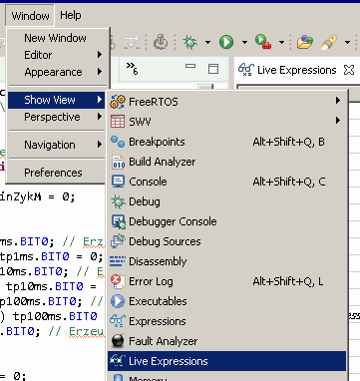Open the Run launch dropdown arrow
Screen dimensions: 360x381
(244, 42)
